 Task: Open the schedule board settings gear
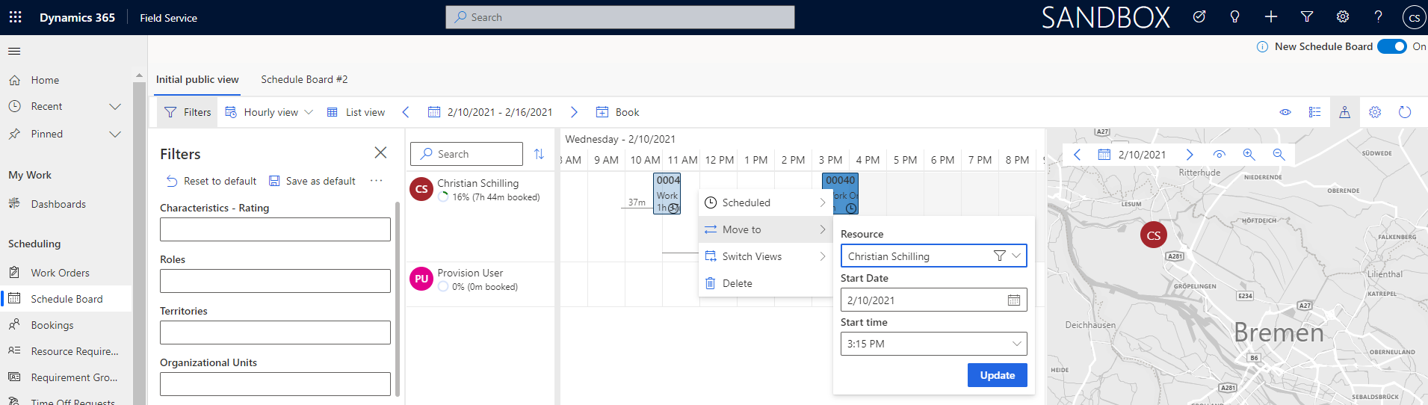(1374, 112)
